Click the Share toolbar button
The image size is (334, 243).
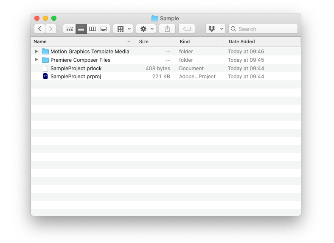[x=167, y=29]
